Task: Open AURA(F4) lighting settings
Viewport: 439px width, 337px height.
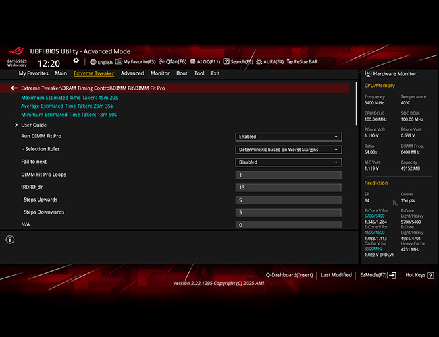Action: tap(270, 62)
